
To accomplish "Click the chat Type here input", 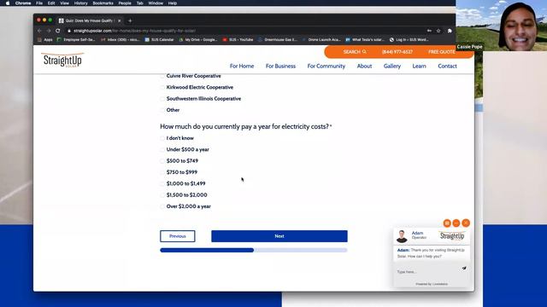I will pos(427,271).
